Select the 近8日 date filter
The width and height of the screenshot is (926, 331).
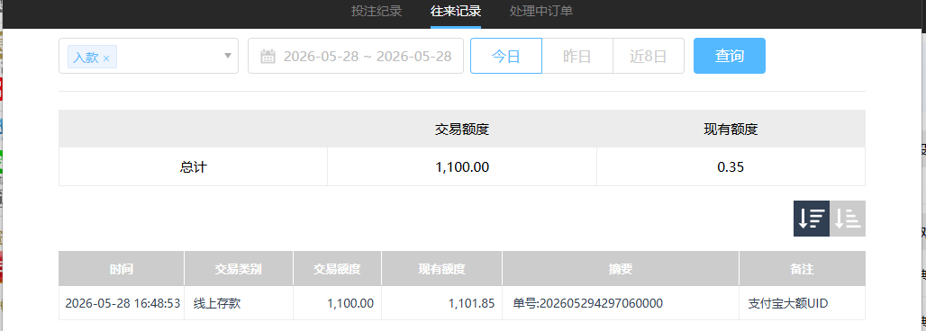[x=649, y=56]
